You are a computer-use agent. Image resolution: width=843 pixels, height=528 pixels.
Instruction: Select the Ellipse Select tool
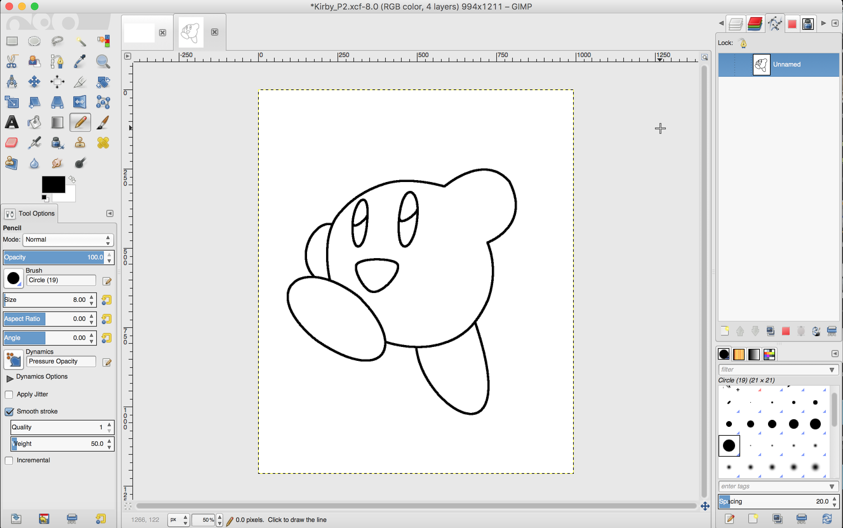pyautogui.click(x=34, y=41)
